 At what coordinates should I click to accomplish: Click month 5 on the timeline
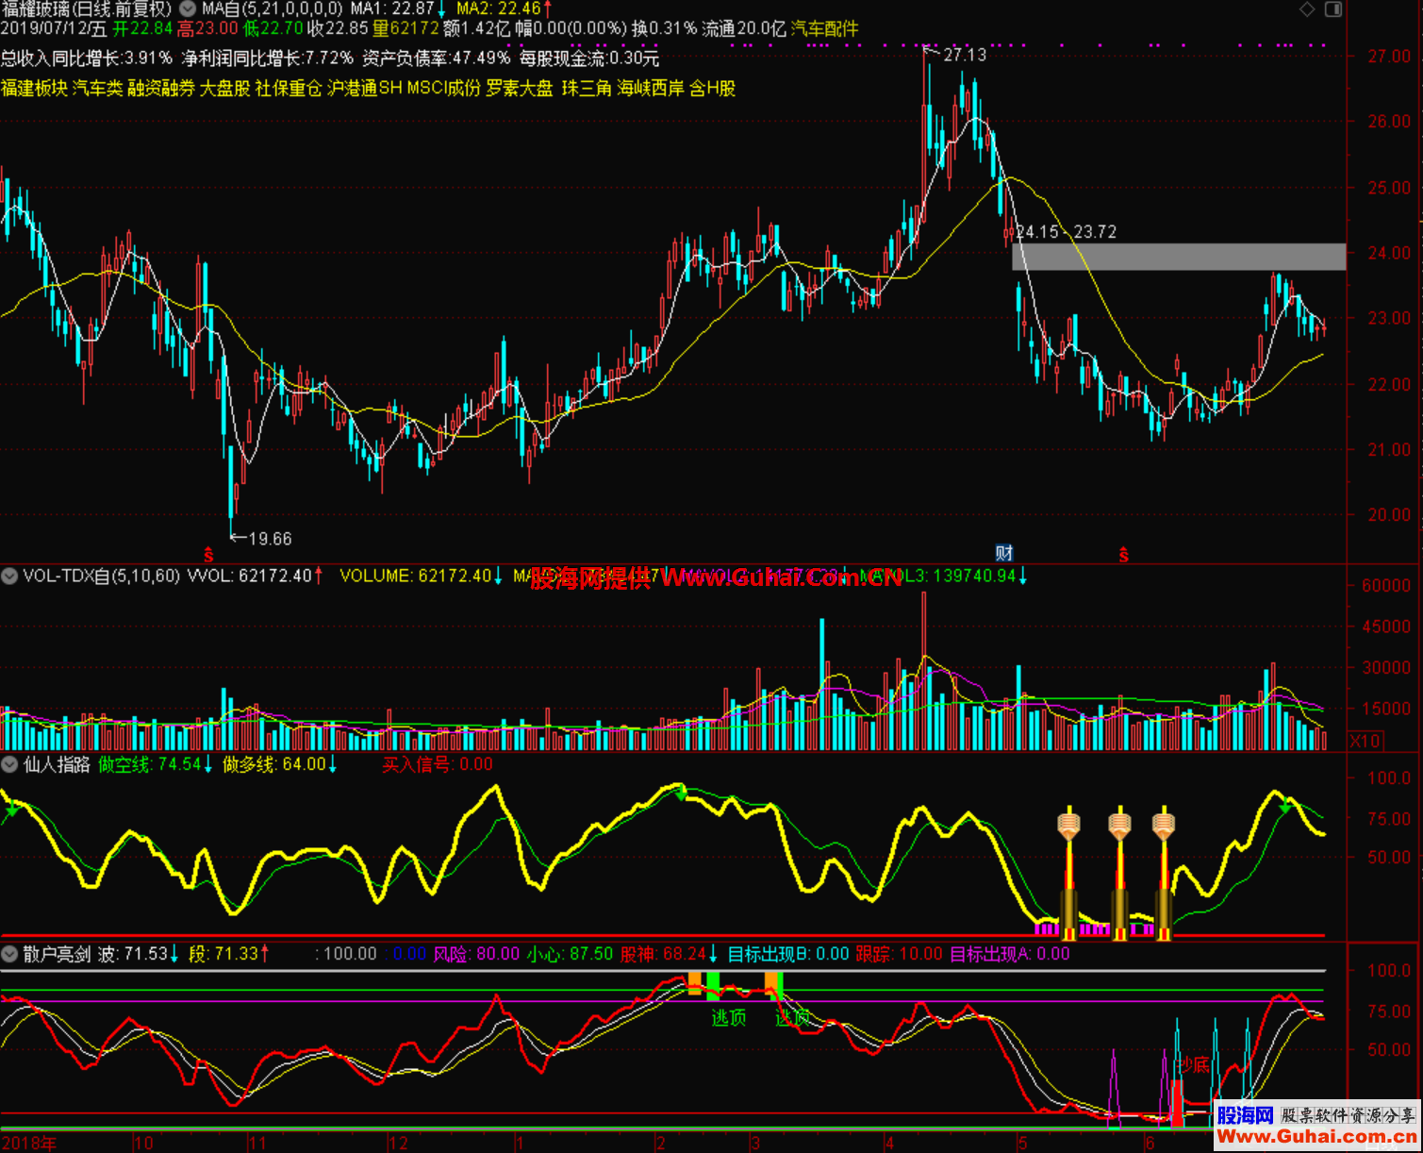pyautogui.click(x=1021, y=1144)
